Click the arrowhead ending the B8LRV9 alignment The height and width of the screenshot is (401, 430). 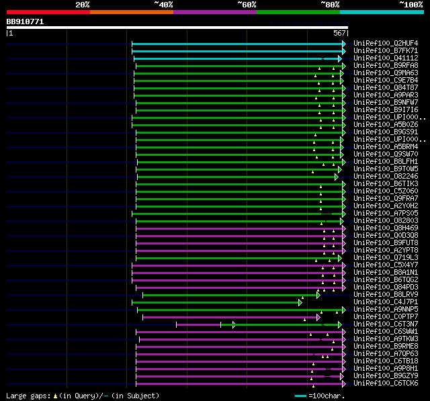(318, 295)
